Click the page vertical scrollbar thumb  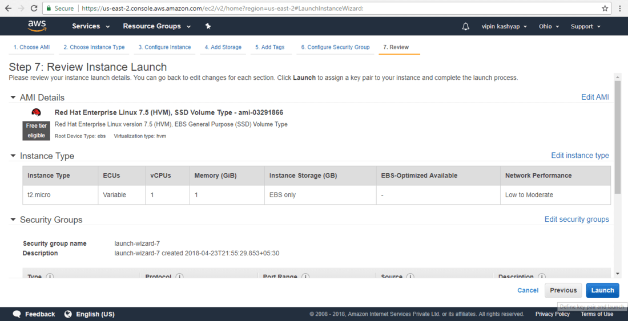[617, 136]
